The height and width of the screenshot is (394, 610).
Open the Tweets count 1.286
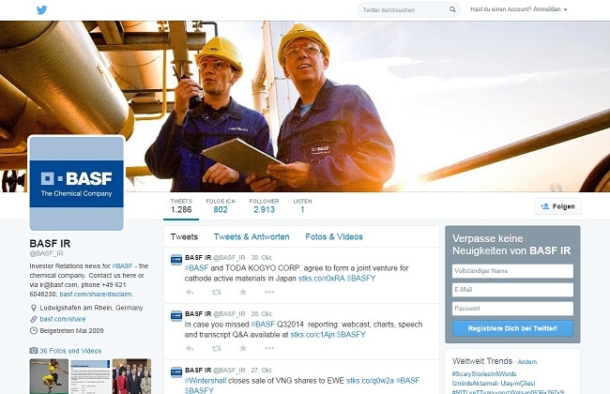coord(181,206)
